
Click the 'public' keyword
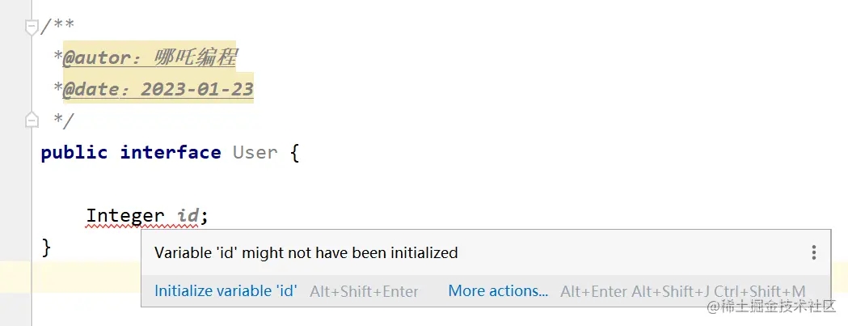74,153
